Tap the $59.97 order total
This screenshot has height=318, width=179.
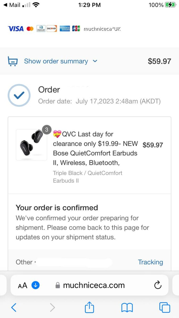[159, 61]
